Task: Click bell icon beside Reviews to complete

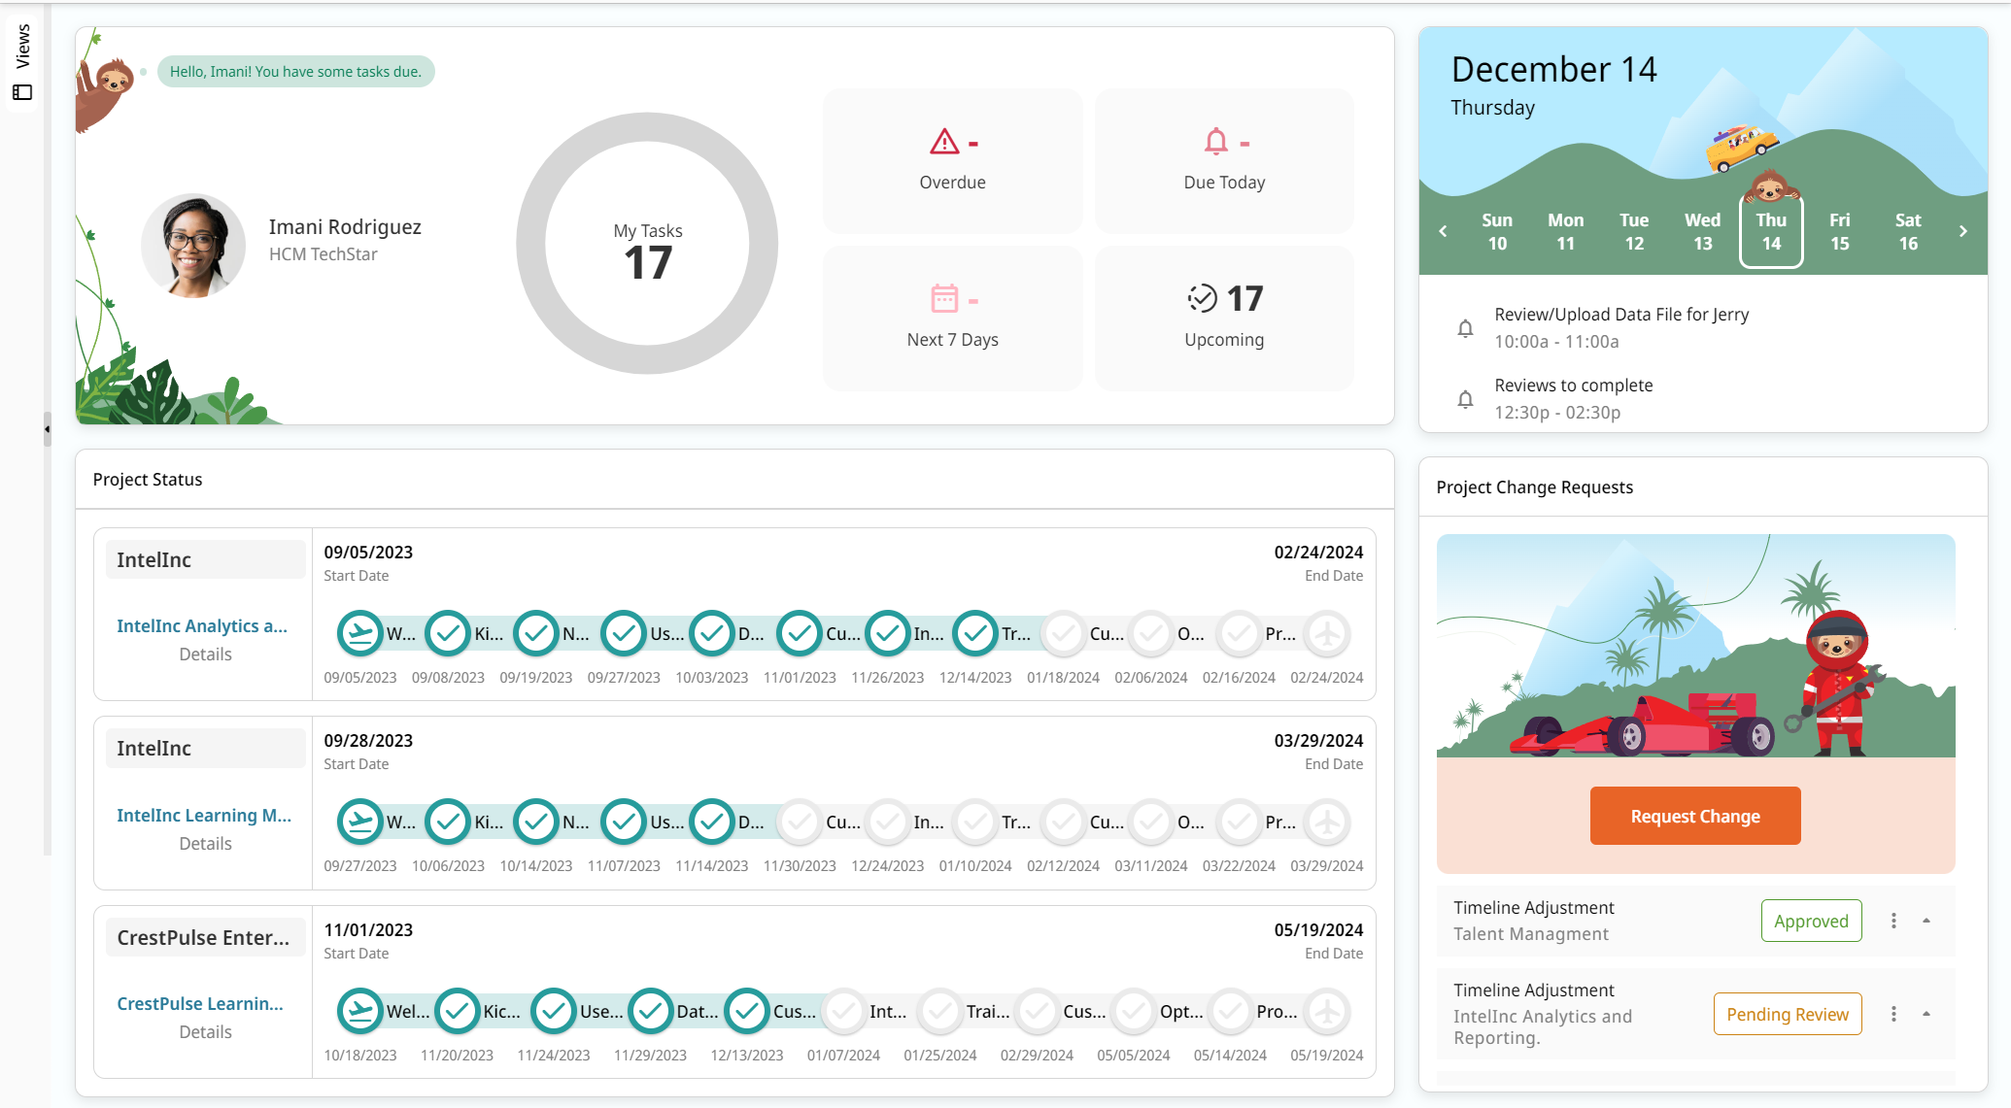Action: tap(1465, 399)
